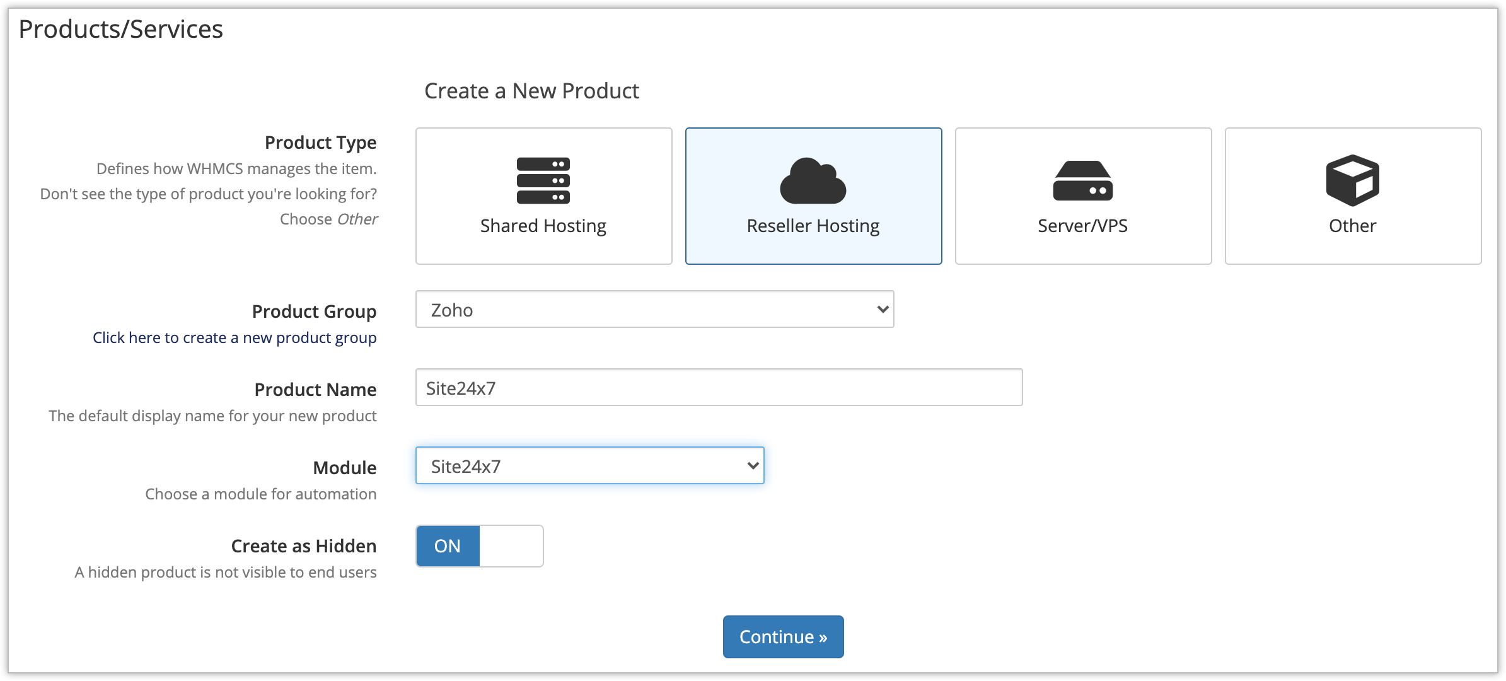Select the Server/VPS hardware icon

(1083, 182)
